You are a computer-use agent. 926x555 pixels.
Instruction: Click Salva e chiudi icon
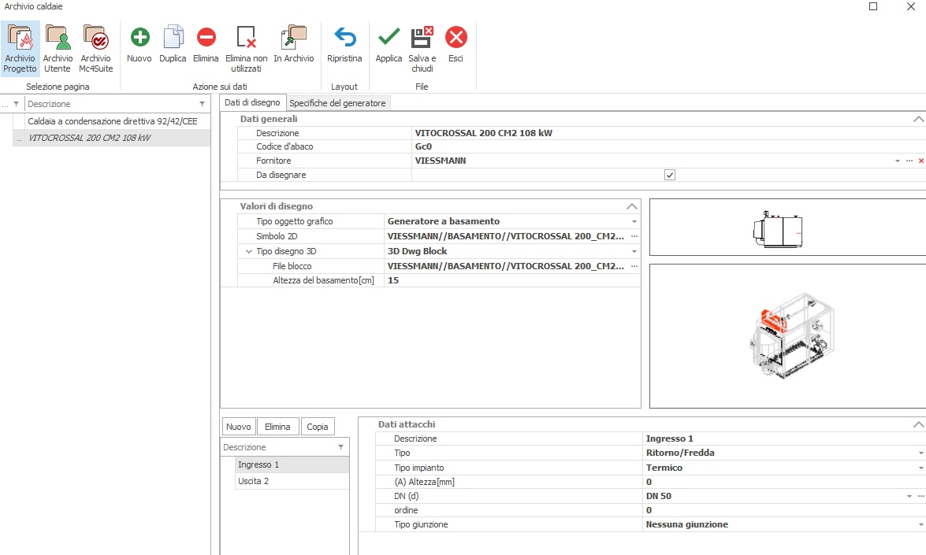click(x=422, y=38)
